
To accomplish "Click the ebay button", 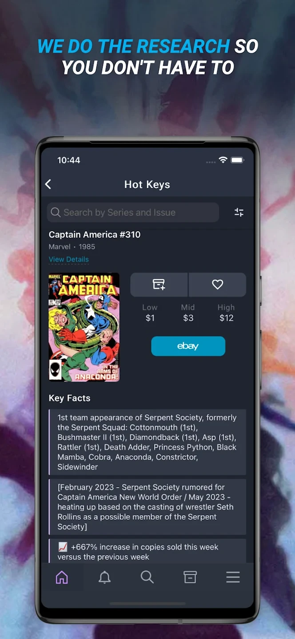I will [188, 346].
